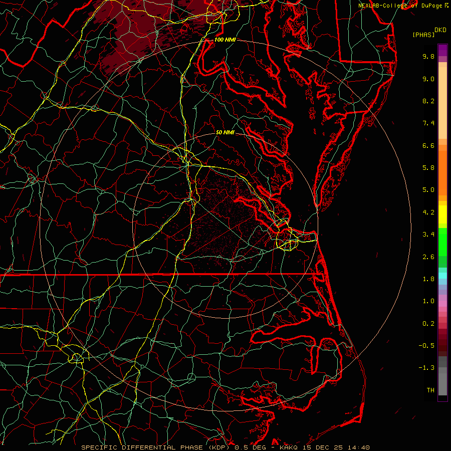451x451 pixels.
Task: Click the -1.3 legend value
Action: (x=426, y=368)
